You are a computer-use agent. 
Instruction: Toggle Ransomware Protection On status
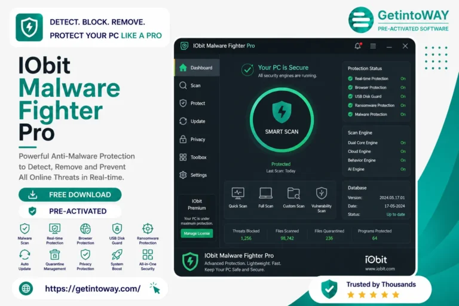(x=403, y=105)
